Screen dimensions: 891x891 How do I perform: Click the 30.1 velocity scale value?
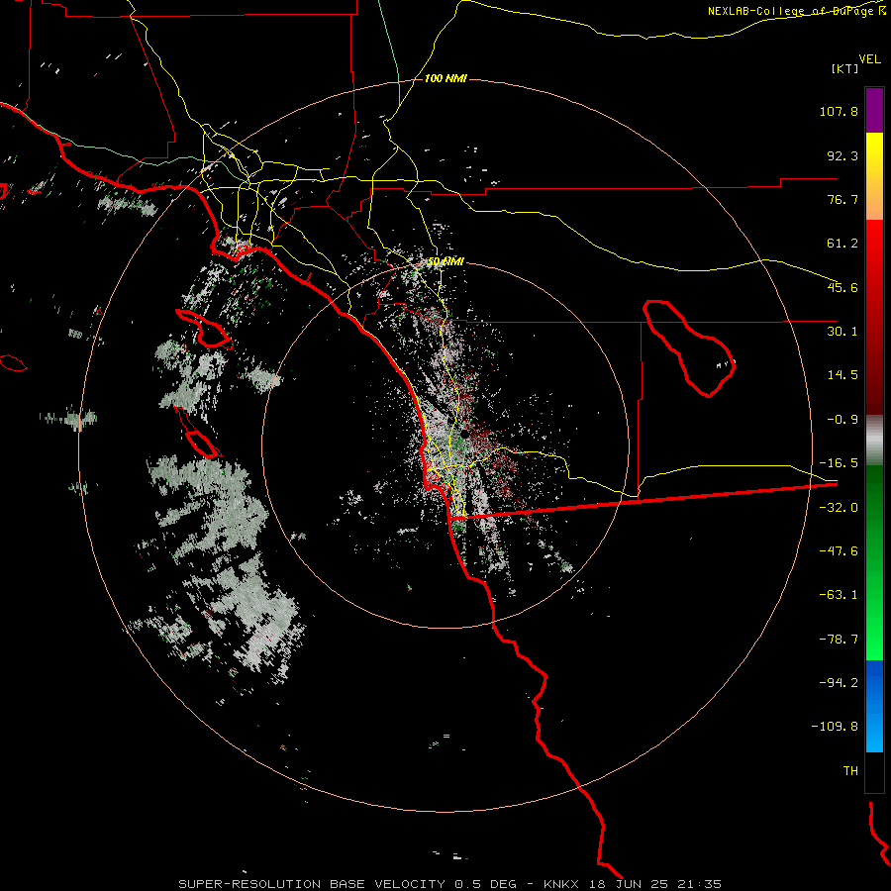pyautogui.click(x=842, y=332)
